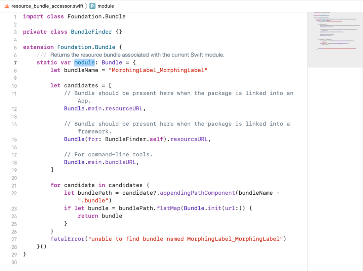Click the property P icon beside module
The width and height of the screenshot is (363, 271).
[x=92, y=6]
